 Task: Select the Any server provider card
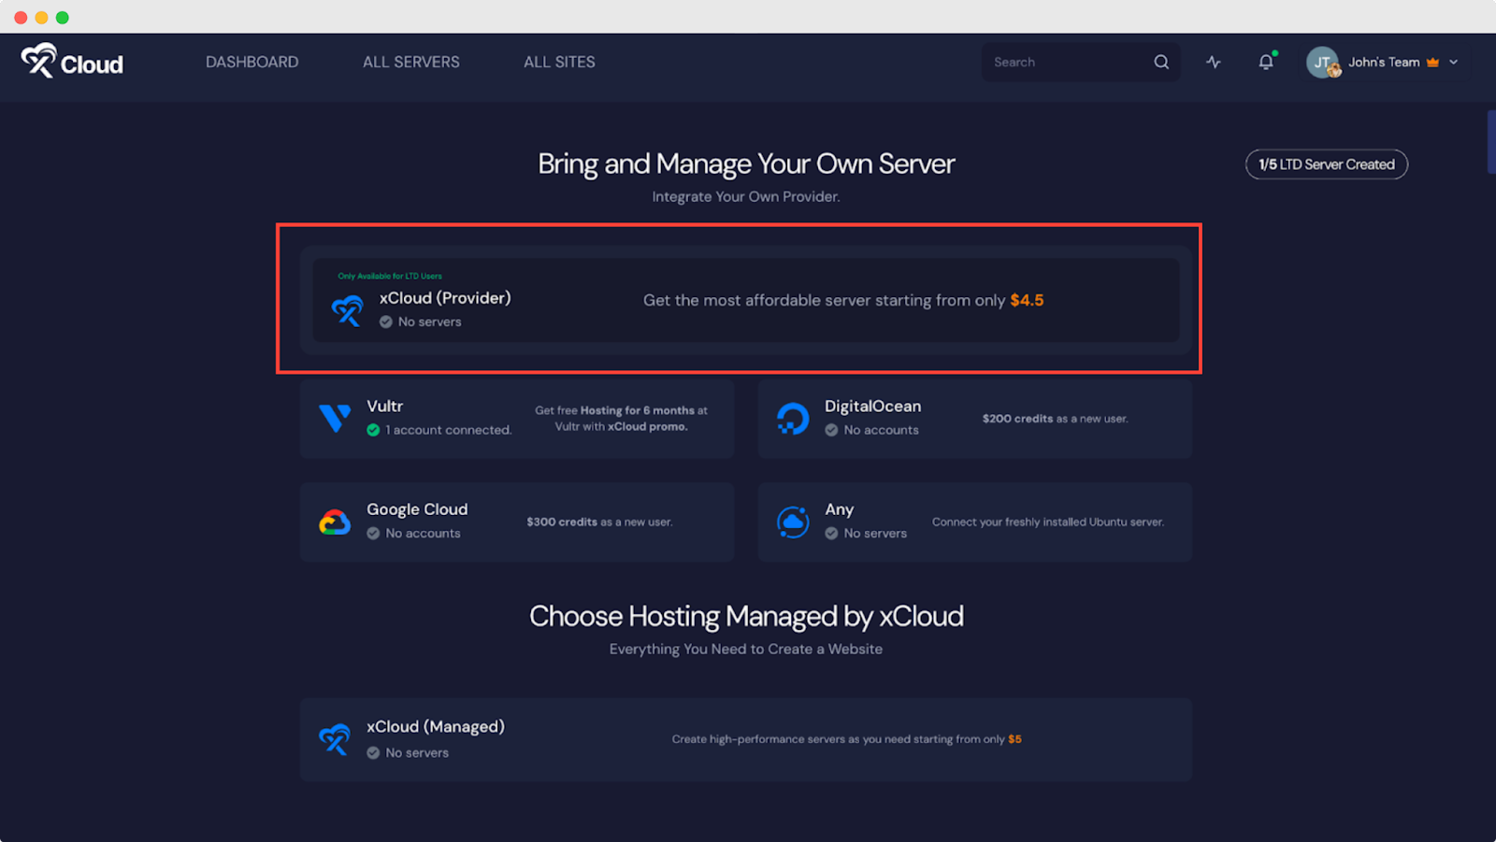[x=975, y=521]
